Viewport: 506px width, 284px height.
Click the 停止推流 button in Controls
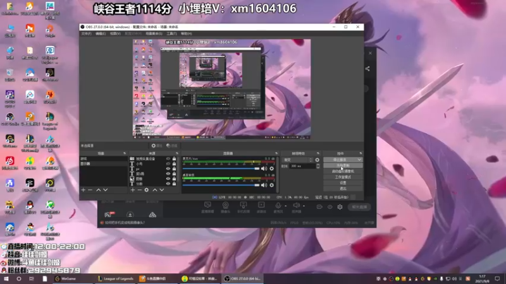pyautogui.click(x=340, y=160)
